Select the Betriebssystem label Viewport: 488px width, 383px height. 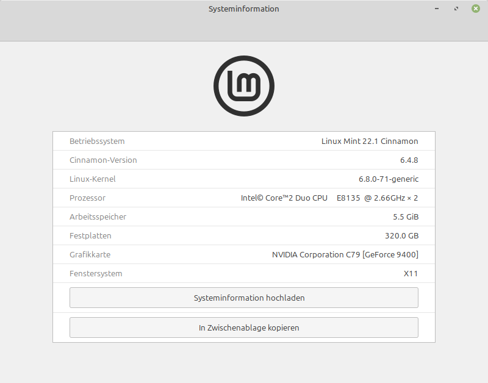point(97,141)
